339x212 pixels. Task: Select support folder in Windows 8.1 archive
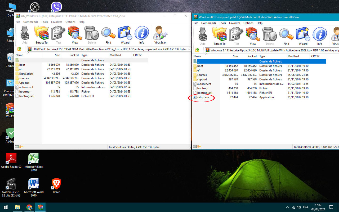point(202,79)
